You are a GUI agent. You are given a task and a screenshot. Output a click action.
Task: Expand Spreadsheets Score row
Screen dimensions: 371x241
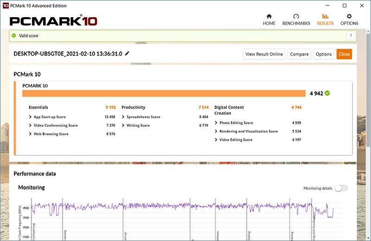[x=123, y=117]
